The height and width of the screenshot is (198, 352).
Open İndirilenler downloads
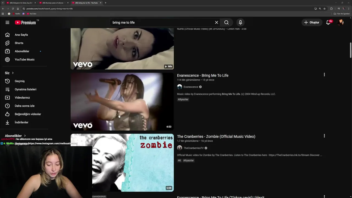[x=21, y=122]
